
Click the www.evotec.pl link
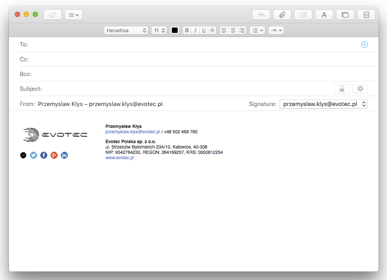pos(119,157)
